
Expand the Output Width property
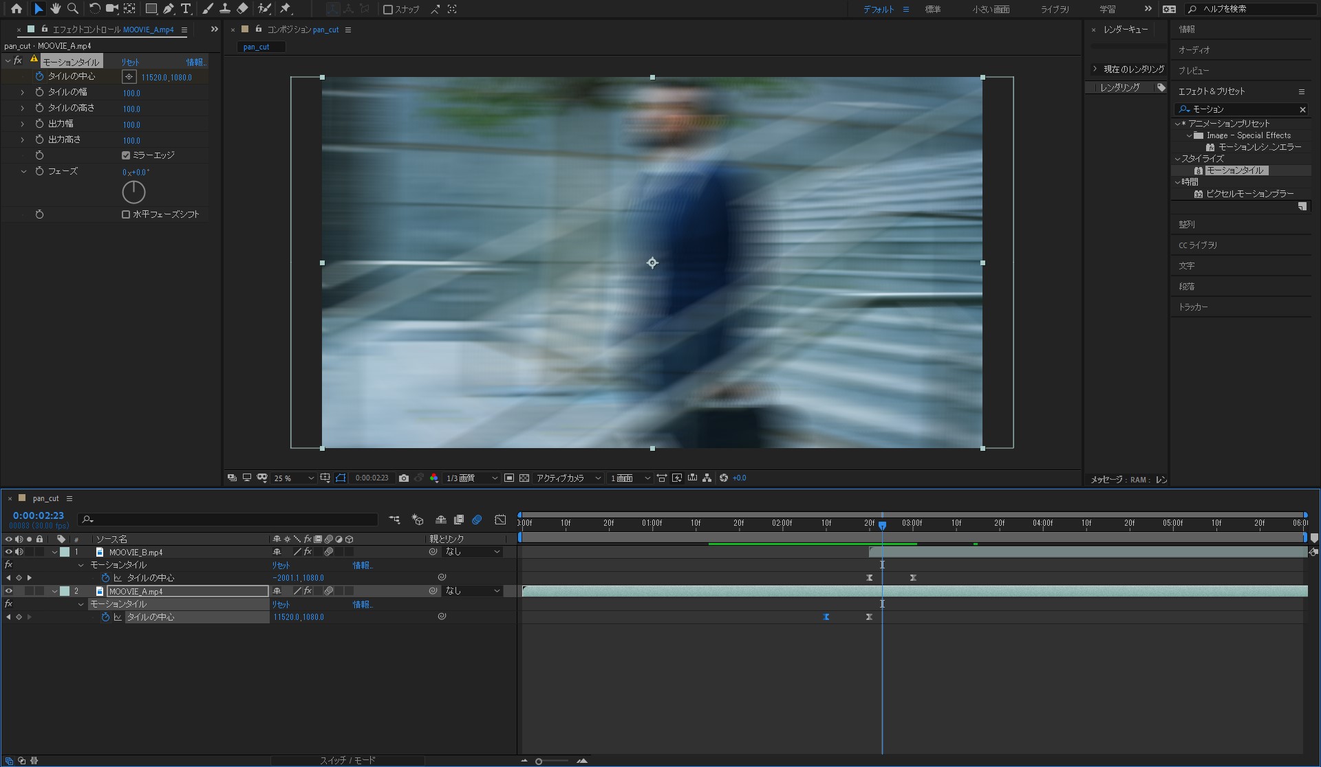(x=23, y=124)
